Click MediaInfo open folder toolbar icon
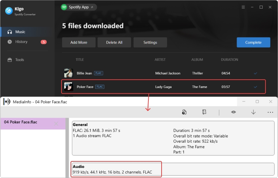Image resolution: width=278 pixels, height=178 pixels. [204, 112]
